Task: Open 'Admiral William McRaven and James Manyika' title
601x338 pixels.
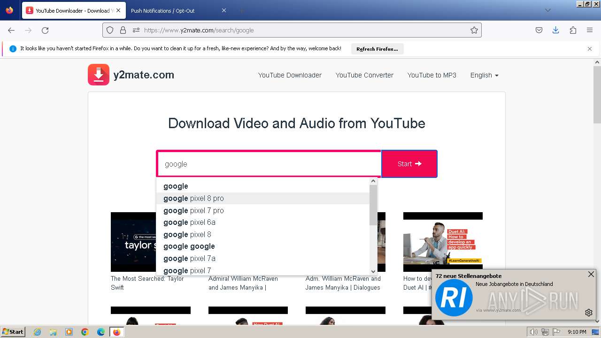Action: coord(243,283)
